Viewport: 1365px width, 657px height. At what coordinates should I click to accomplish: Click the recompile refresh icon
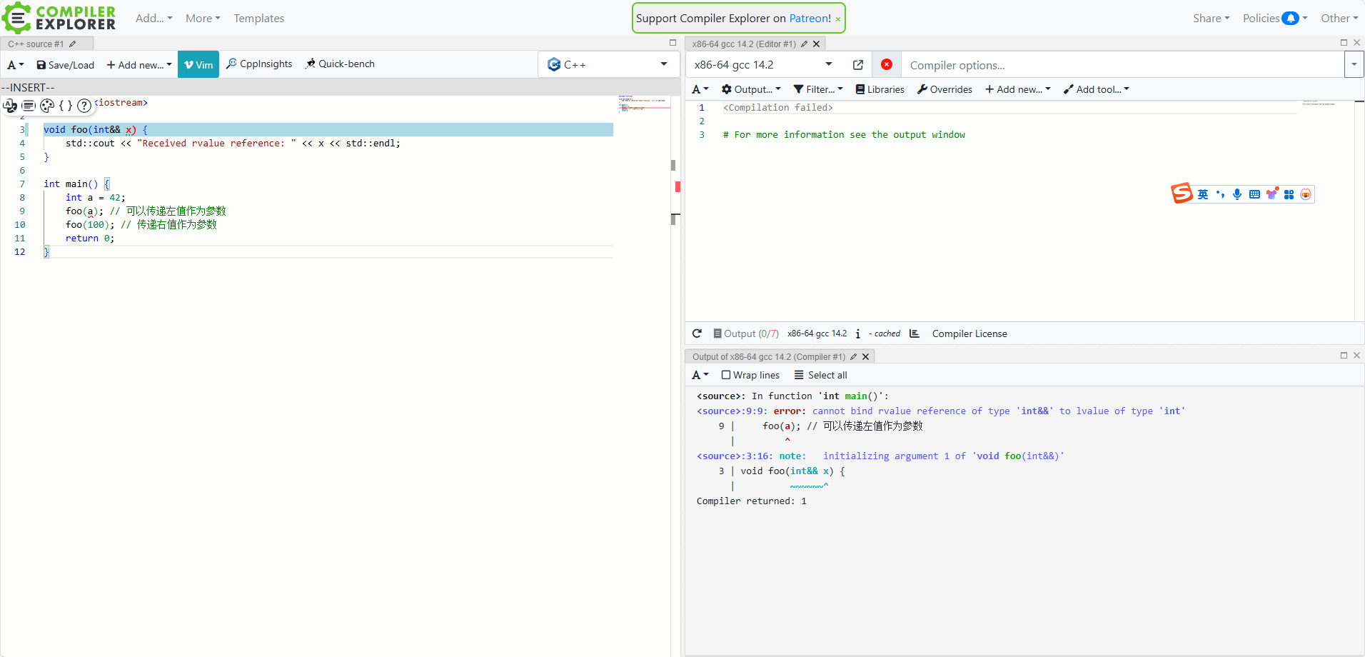pos(697,333)
